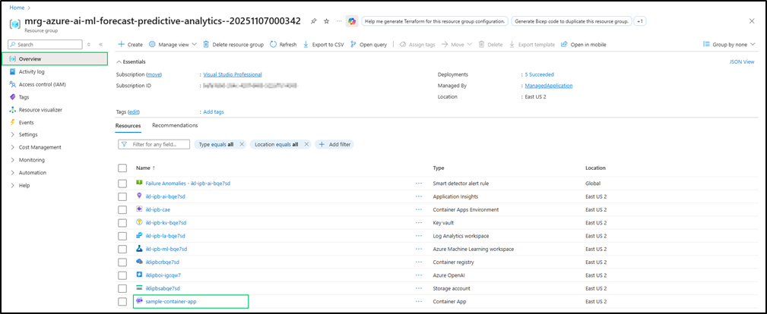
Task: Open the Group by none dropdown
Action: pyautogui.click(x=731, y=45)
